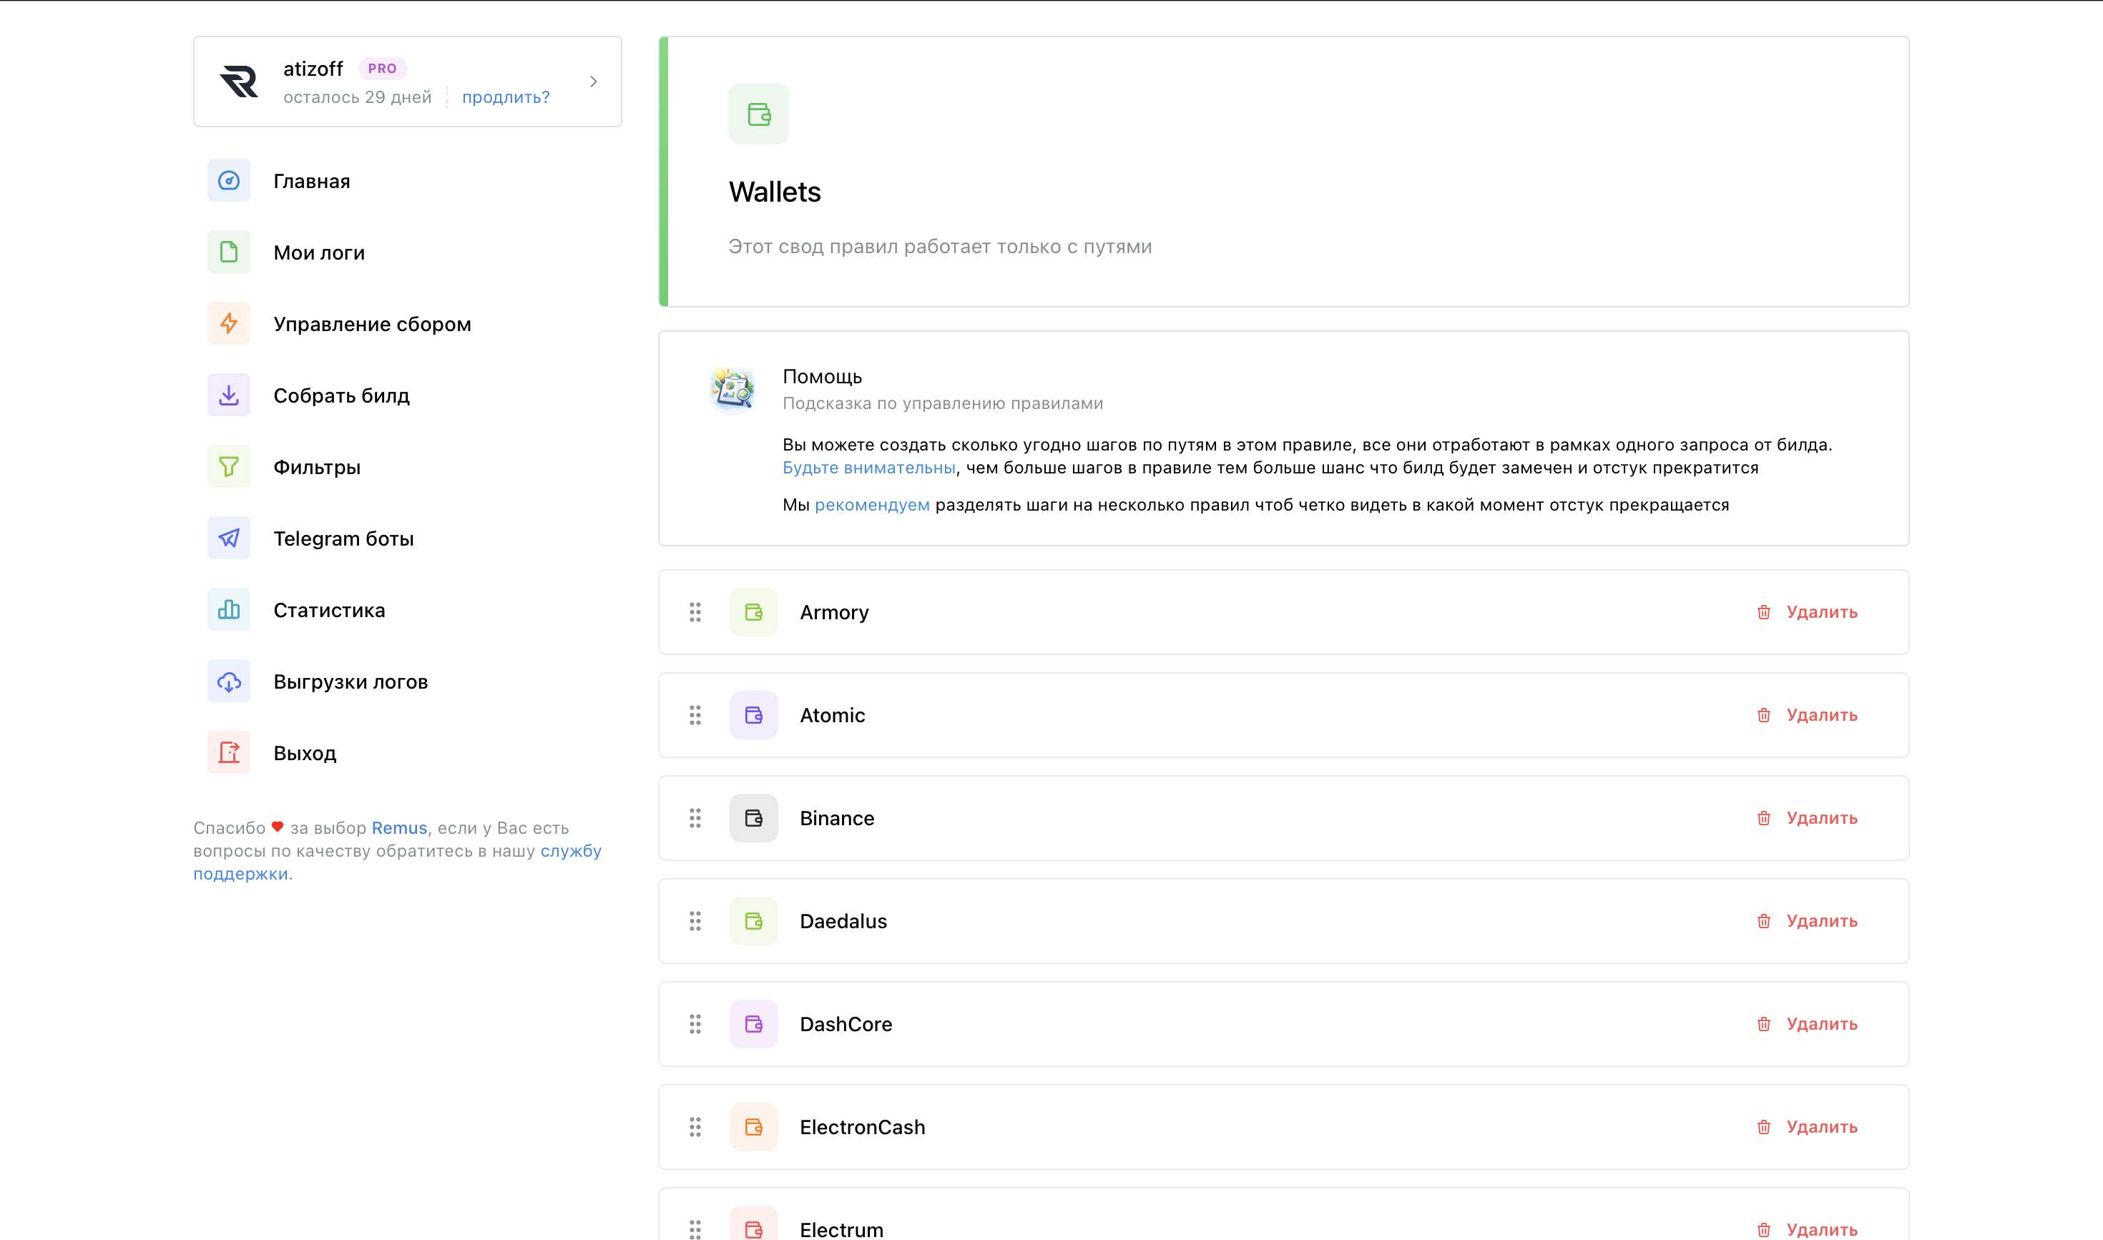Image resolution: width=2103 pixels, height=1240 pixels.
Task: Open Фильтры funnel icon
Action: (228, 466)
